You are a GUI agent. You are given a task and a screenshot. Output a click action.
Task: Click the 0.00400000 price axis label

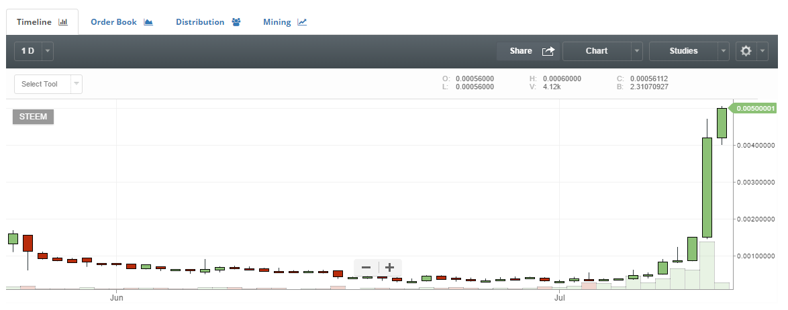(x=755, y=145)
